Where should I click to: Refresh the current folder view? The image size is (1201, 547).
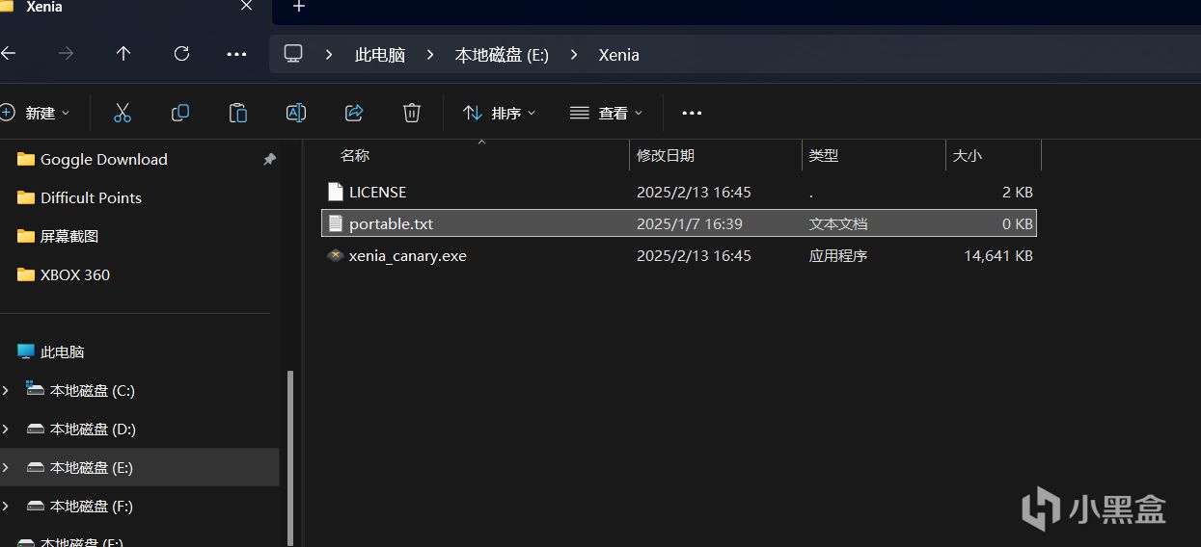(x=181, y=54)
